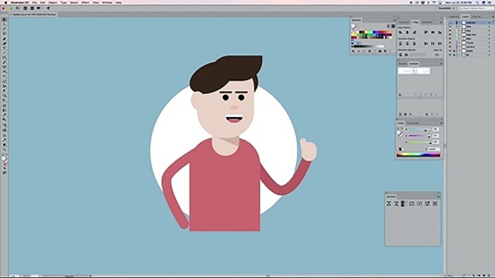Select the Paintbrush tool
The image size is (495, 278).
[5, 63]
